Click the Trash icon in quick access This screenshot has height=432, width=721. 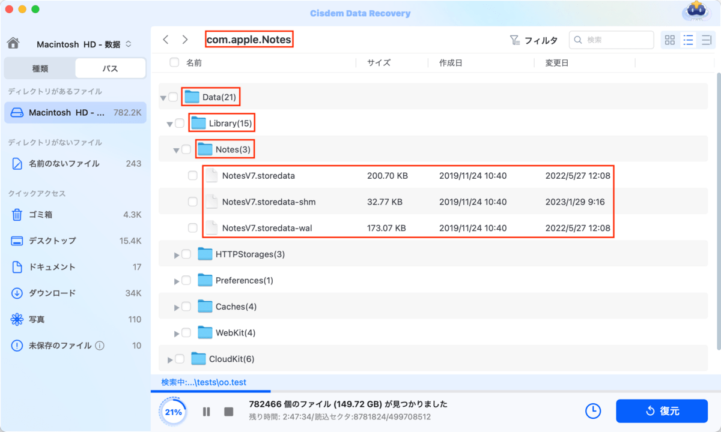(x=17, y=214)
